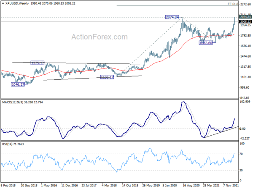Select the 2074.84 peak price label
253x189 pixels.
[x=173, y=17]
